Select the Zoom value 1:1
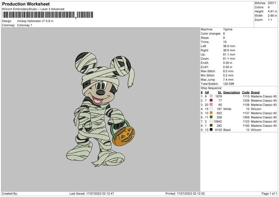Image resolution: width=279 pixels, height=197 pixels. (270, 20)
